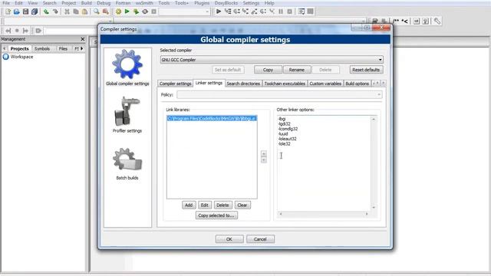
Task: Click the New file toolbar icon
Action: [8, 11]
